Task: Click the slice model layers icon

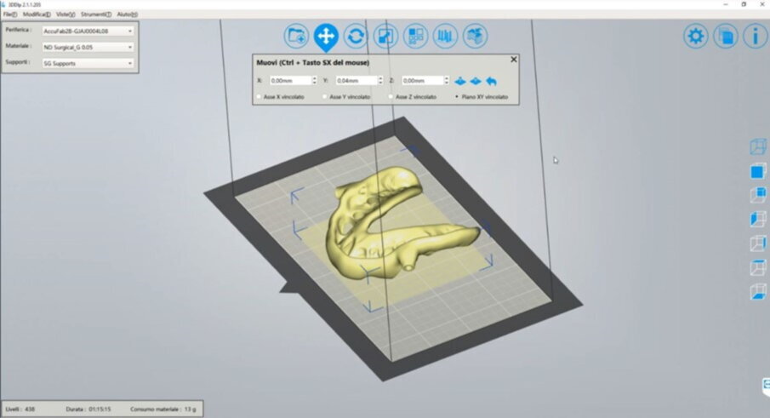Action: tap(475, 36)
